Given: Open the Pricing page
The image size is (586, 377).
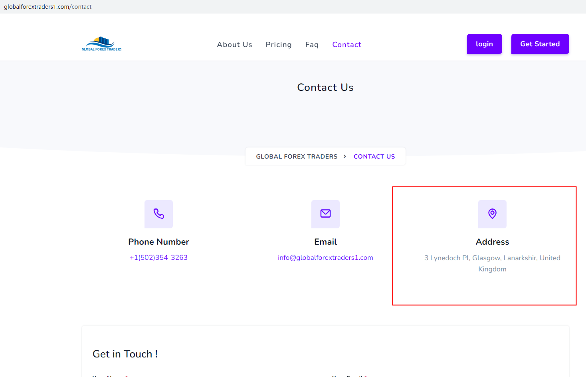Looking at the screenshot, I should [x=279, y=45].
